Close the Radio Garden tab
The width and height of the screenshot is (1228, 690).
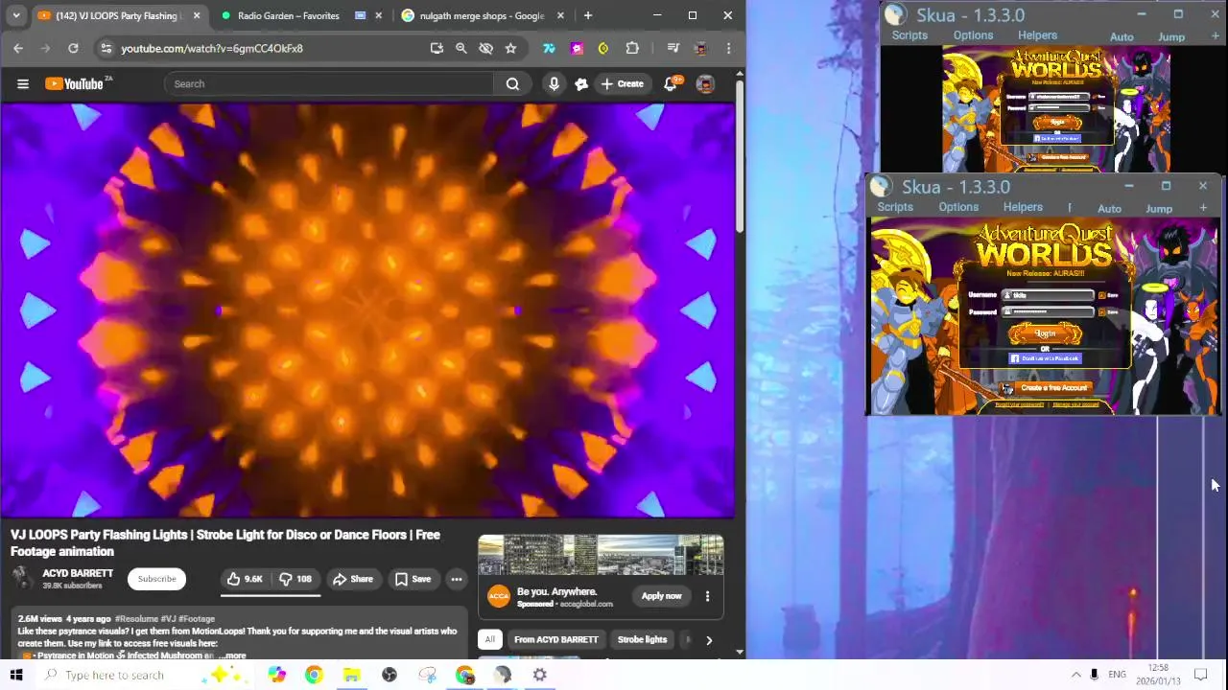(x=378, y=15)
